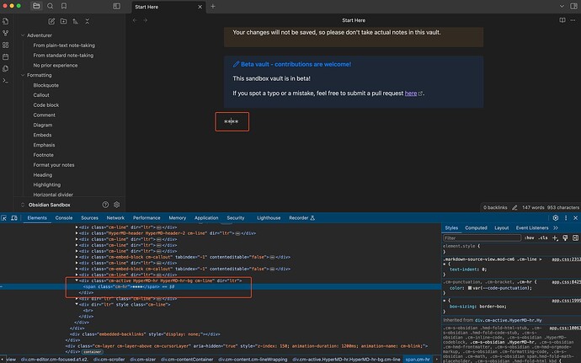This screenshot has width=581, height=363.
Task: Switch to reading view book icon
Action: pyautogui.click(x=562, y=20)
